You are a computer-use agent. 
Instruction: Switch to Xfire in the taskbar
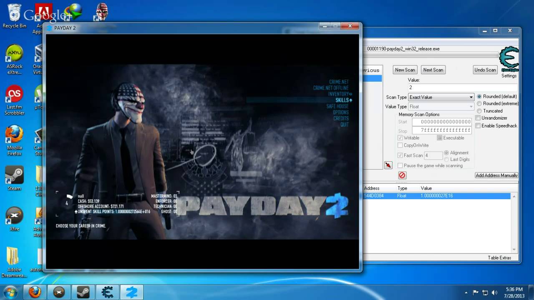[x=59, y=292]
